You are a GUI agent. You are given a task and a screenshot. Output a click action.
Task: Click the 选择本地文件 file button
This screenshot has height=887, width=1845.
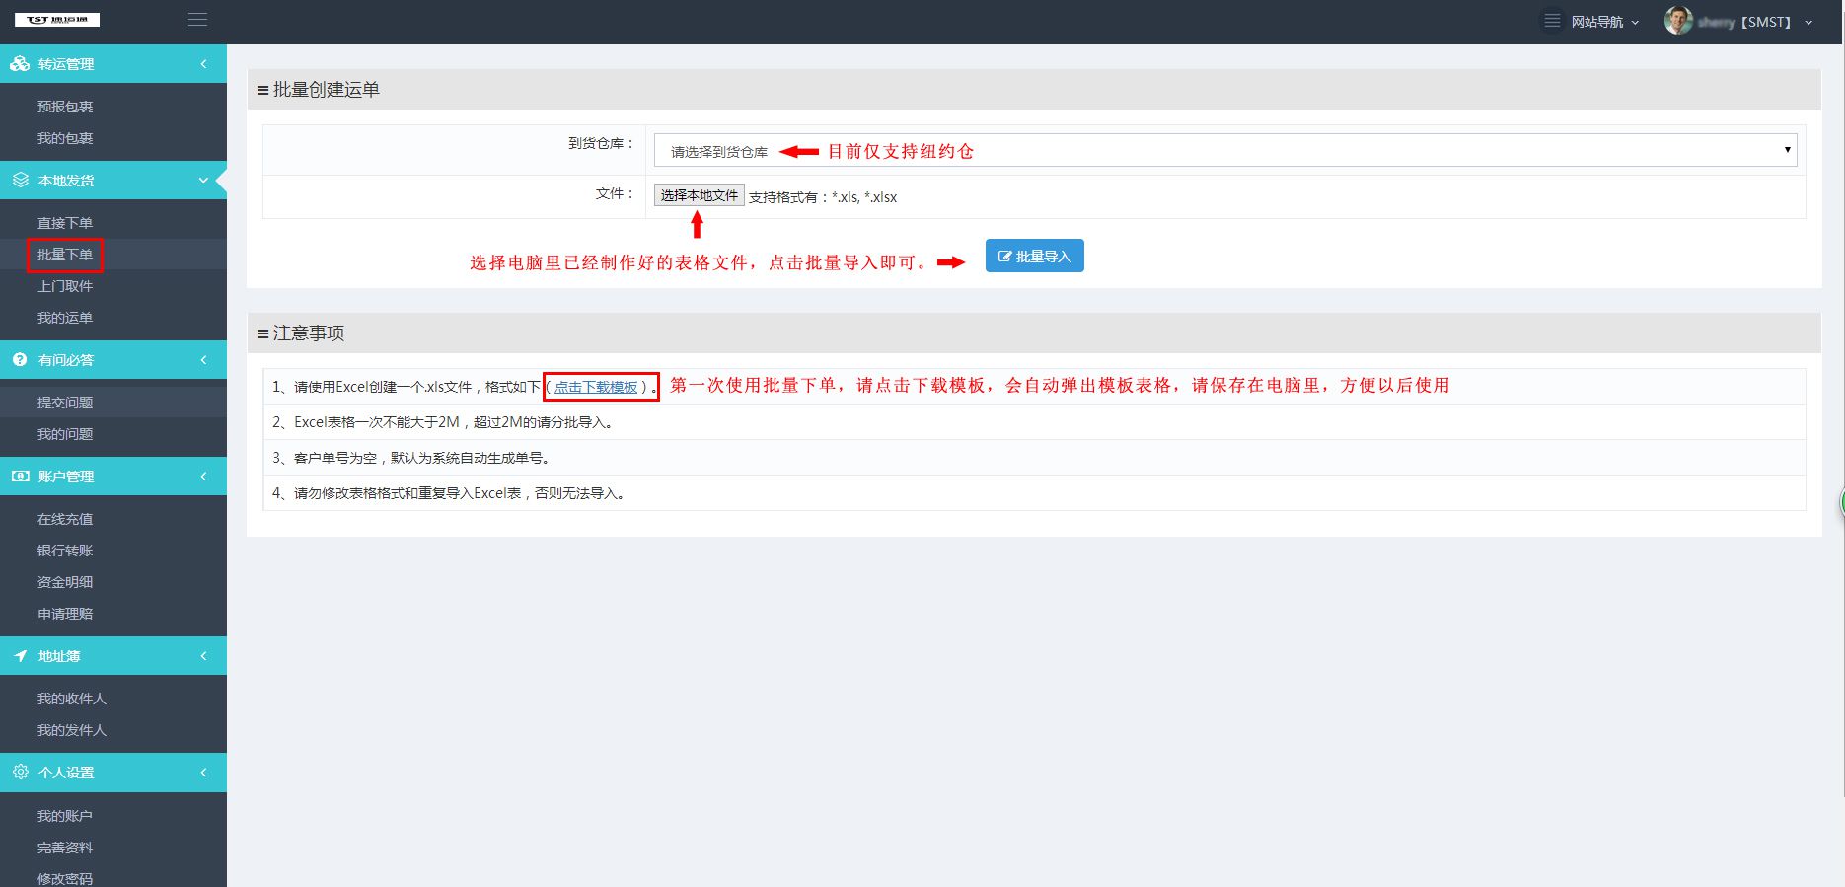tap(700, 195)
